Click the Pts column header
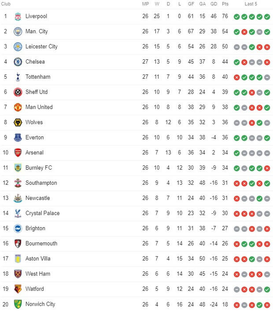This screenshot has height=311, width=273. click(x=225, y=4)
